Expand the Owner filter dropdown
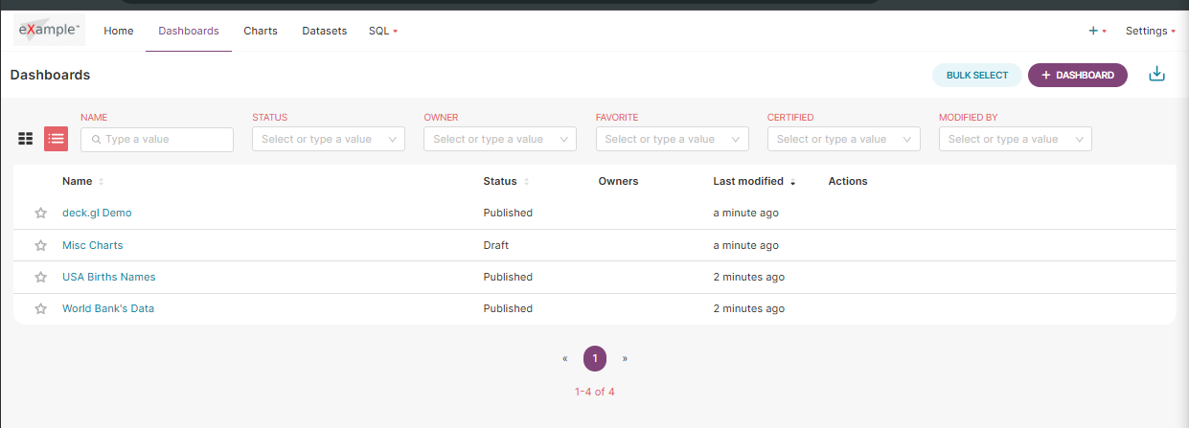The width and height of the screenshot is (1189, 428). tap(500, 139)
